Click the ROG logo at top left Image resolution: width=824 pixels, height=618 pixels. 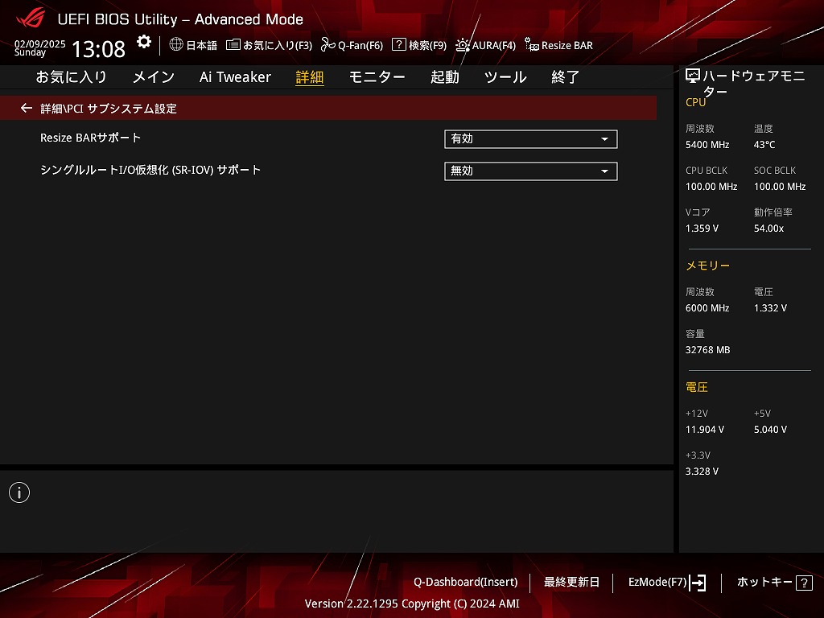31,19
